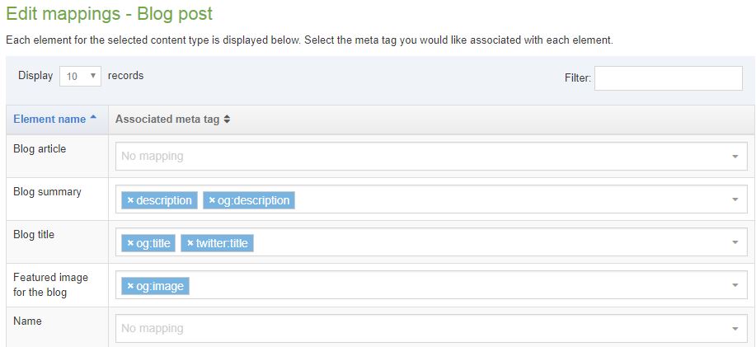Remove the og:description tag
The image size is (756, 347).
(x=212, y=200)
